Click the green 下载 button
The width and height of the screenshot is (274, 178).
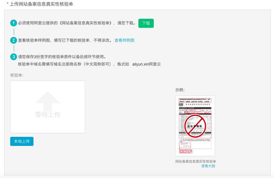(146, 23)
